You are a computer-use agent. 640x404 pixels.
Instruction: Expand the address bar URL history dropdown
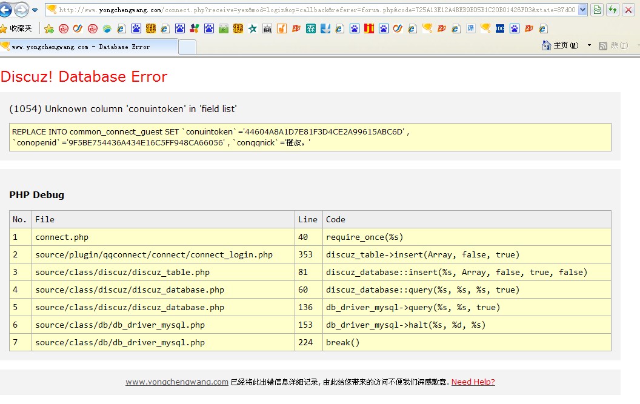pyautogui.click(x=582, y=10)
